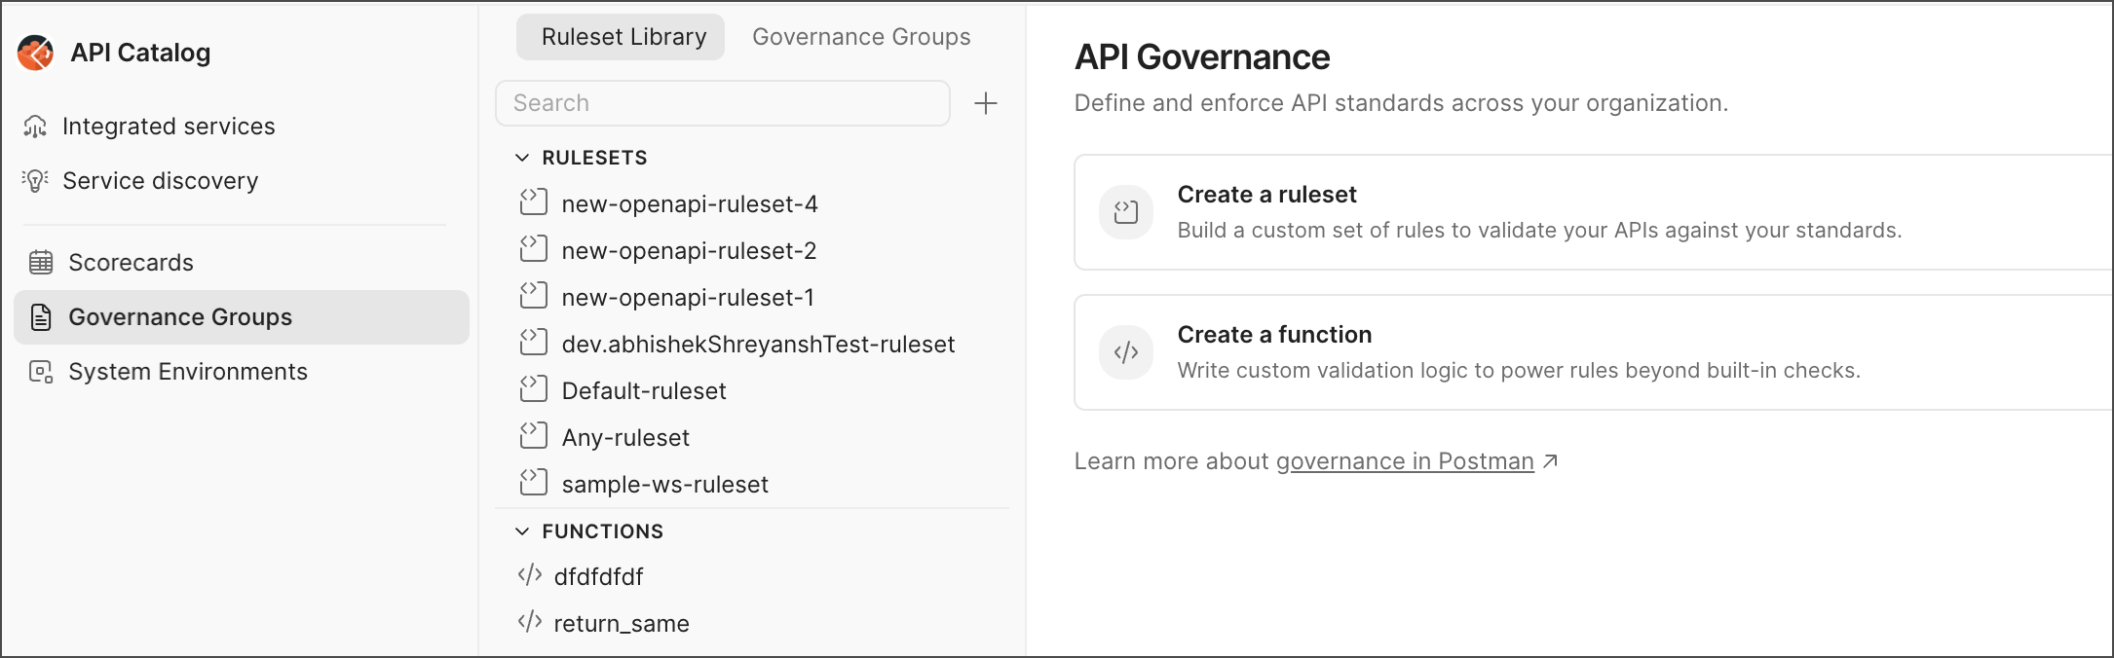Click the external link arrow after Postman
This screenshot has height=658, width=2114.
click(x=1551, y=461)
